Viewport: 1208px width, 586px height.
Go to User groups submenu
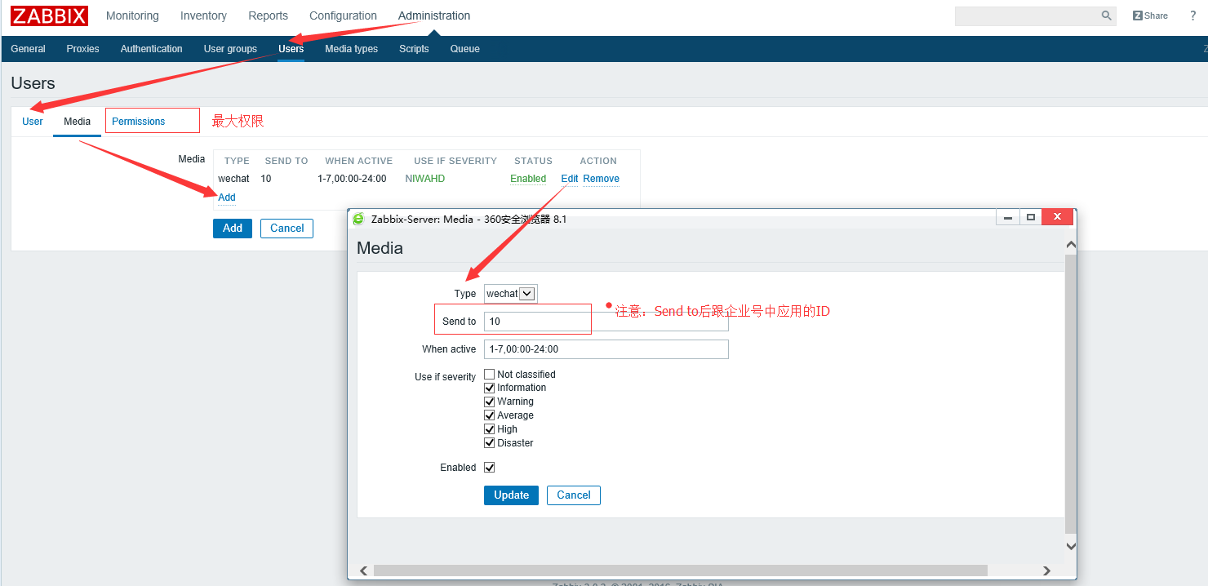230,49
